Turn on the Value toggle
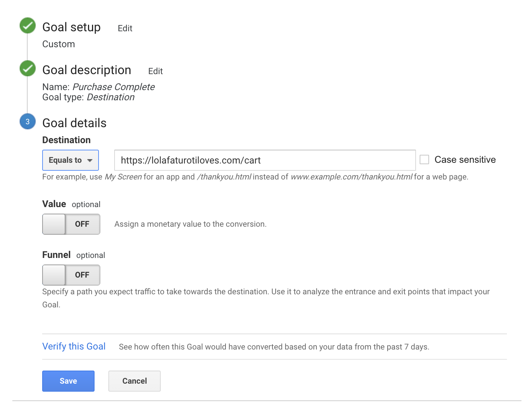The width and height of the screenshot is (528, 404). tap(71, 224)
